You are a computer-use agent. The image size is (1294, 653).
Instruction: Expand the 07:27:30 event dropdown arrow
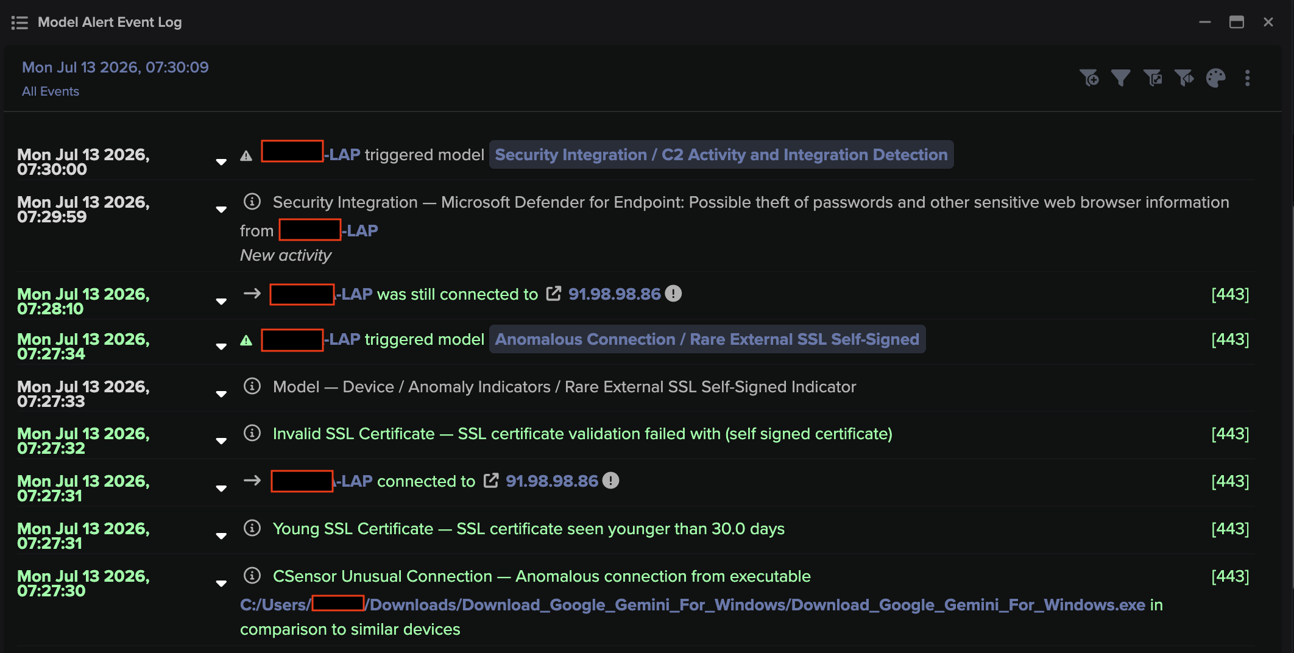[221, 584]
